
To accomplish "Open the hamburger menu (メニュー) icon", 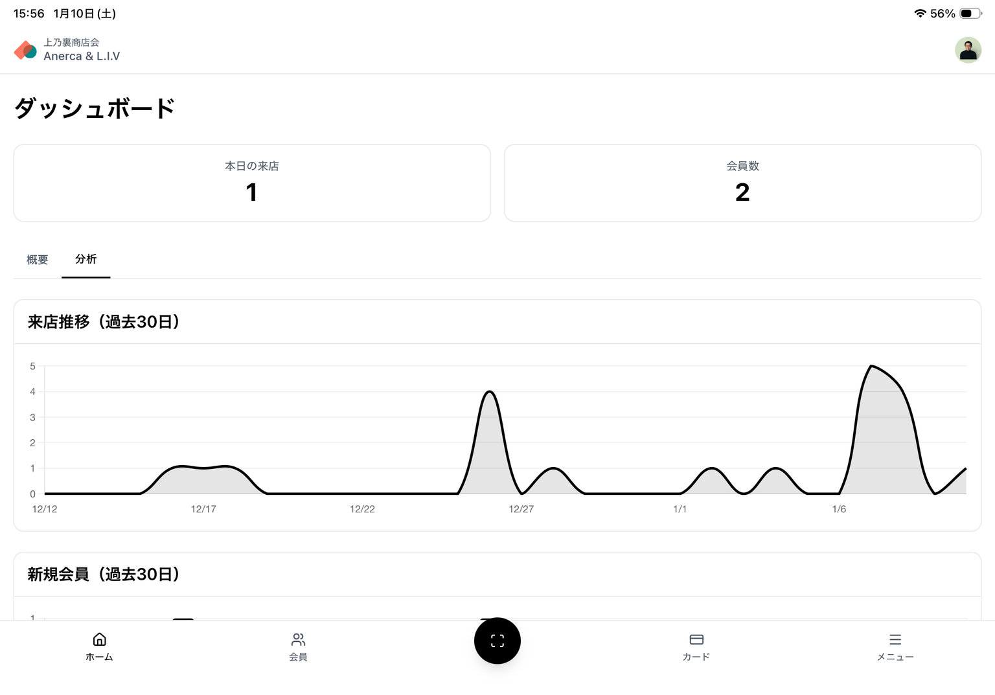I will 895,640.
